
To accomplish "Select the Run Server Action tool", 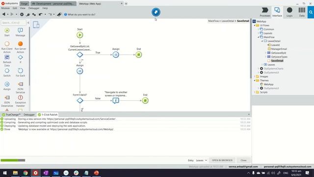I will (x=20, y=47).
